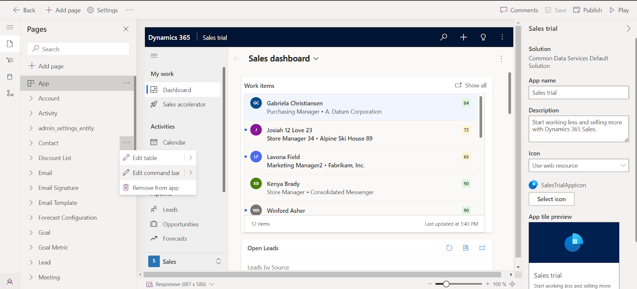Click Add page in Pages panel

pos(46,66)
